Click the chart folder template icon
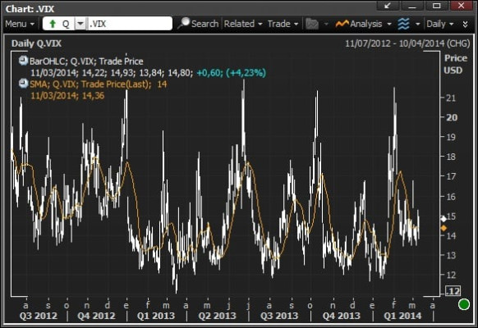Viewport: 478px width, 328px height. pyautogui.click(x=312, y=24)
